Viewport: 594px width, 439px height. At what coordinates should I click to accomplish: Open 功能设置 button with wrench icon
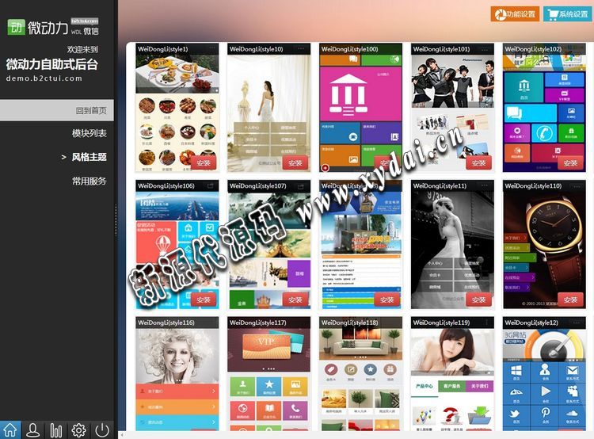pyautogui.click(x=515, y=13)
